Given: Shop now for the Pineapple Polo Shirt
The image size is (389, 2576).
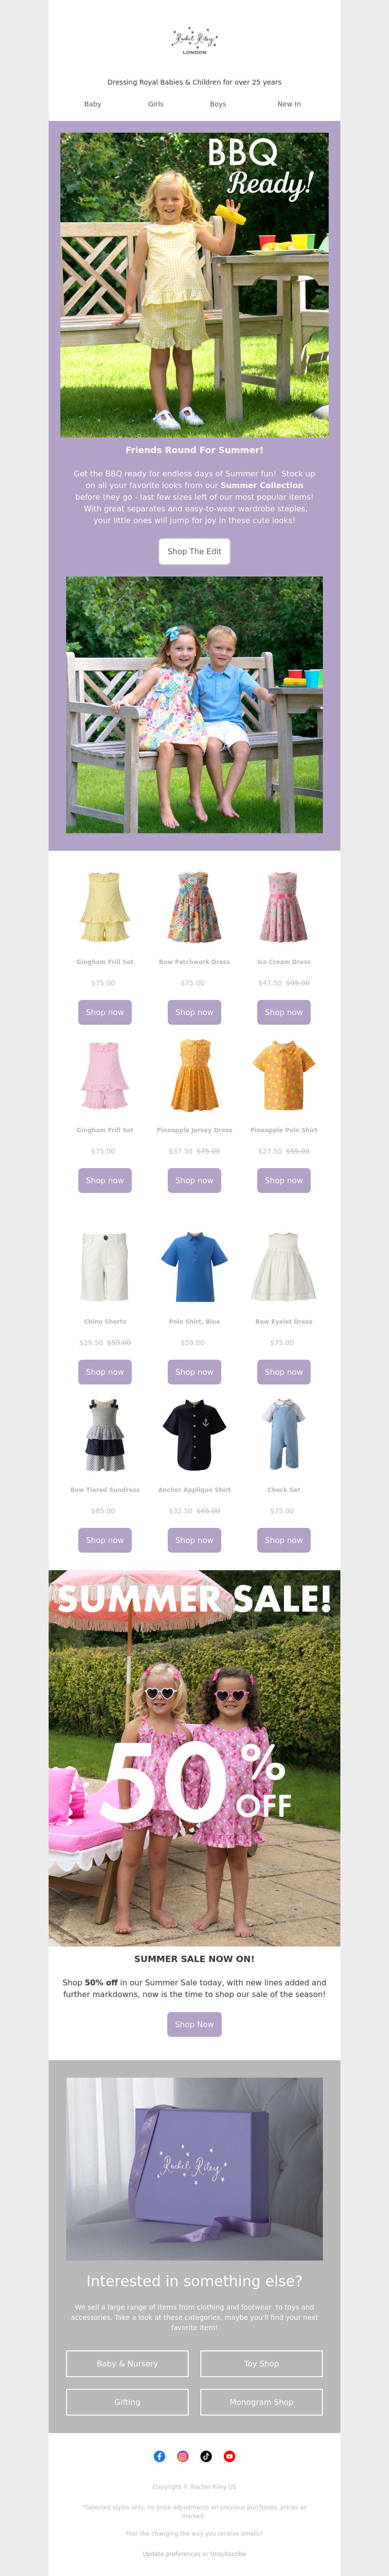Looking at the screenshot, I should point(284,1180).
